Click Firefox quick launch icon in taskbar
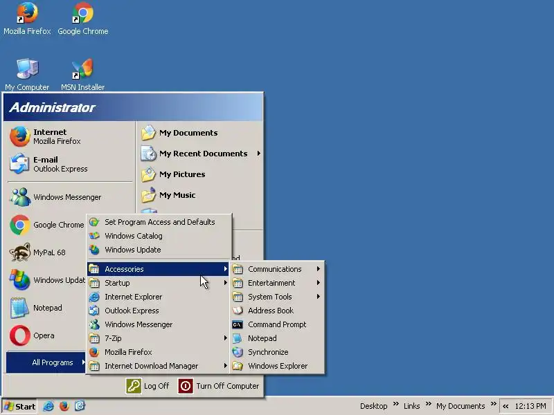Image resolution: width=554 pixels, height=415 pixels. tap(64, 406)
